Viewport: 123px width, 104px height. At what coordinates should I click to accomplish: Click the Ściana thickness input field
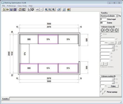coord(103,23)
